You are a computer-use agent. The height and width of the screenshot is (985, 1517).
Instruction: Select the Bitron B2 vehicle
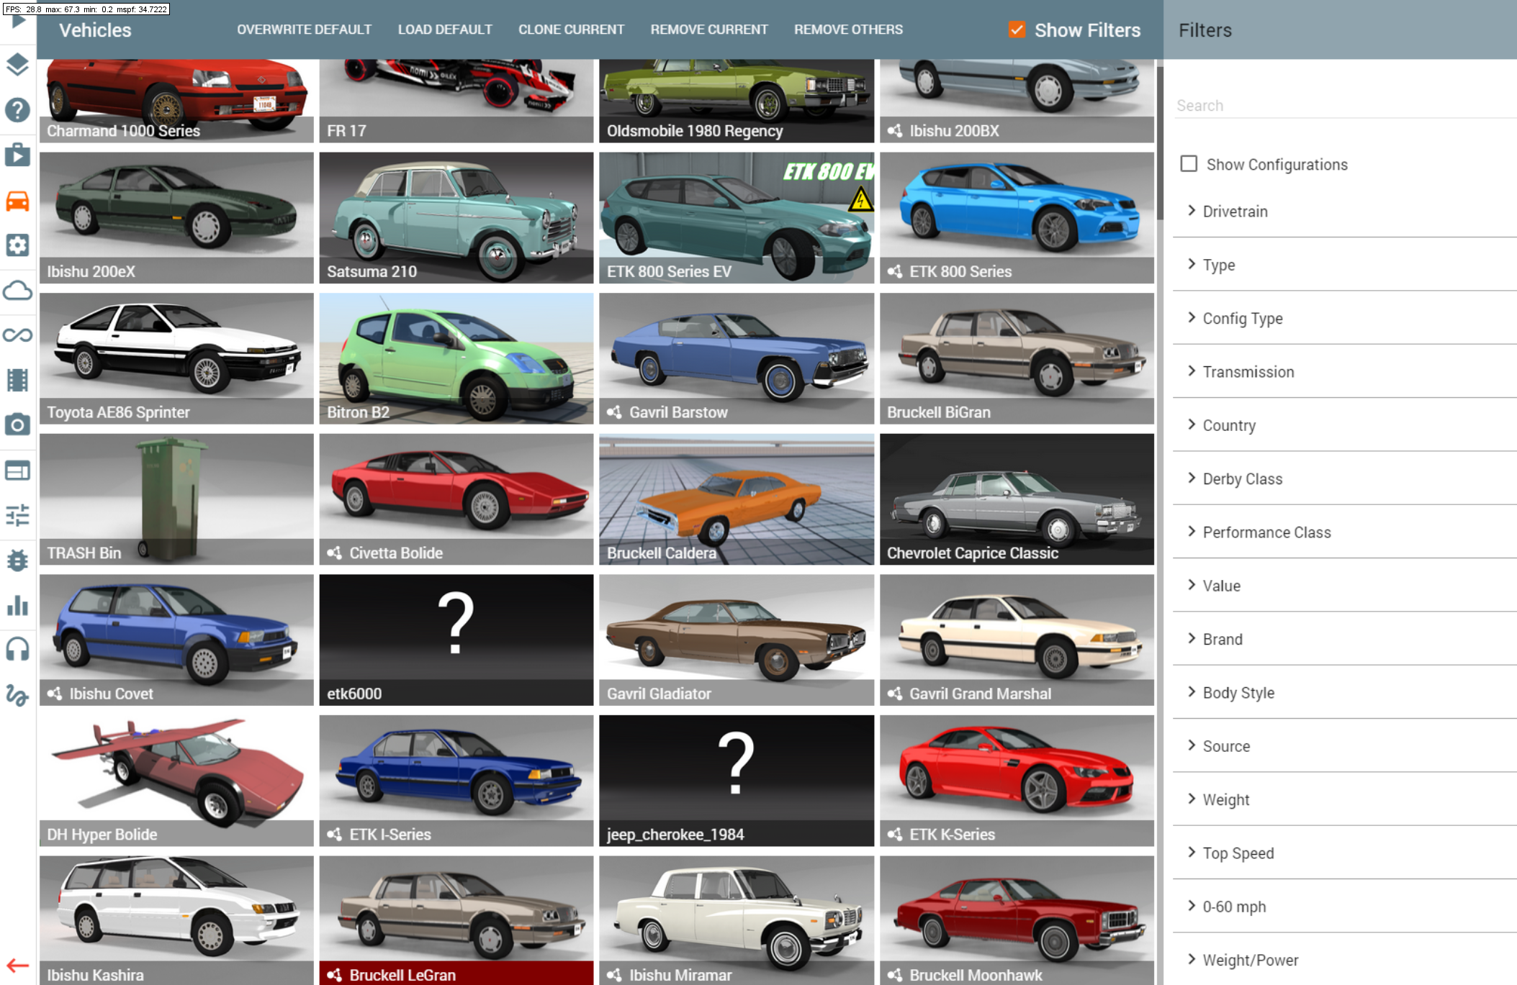tap(456, 358)
